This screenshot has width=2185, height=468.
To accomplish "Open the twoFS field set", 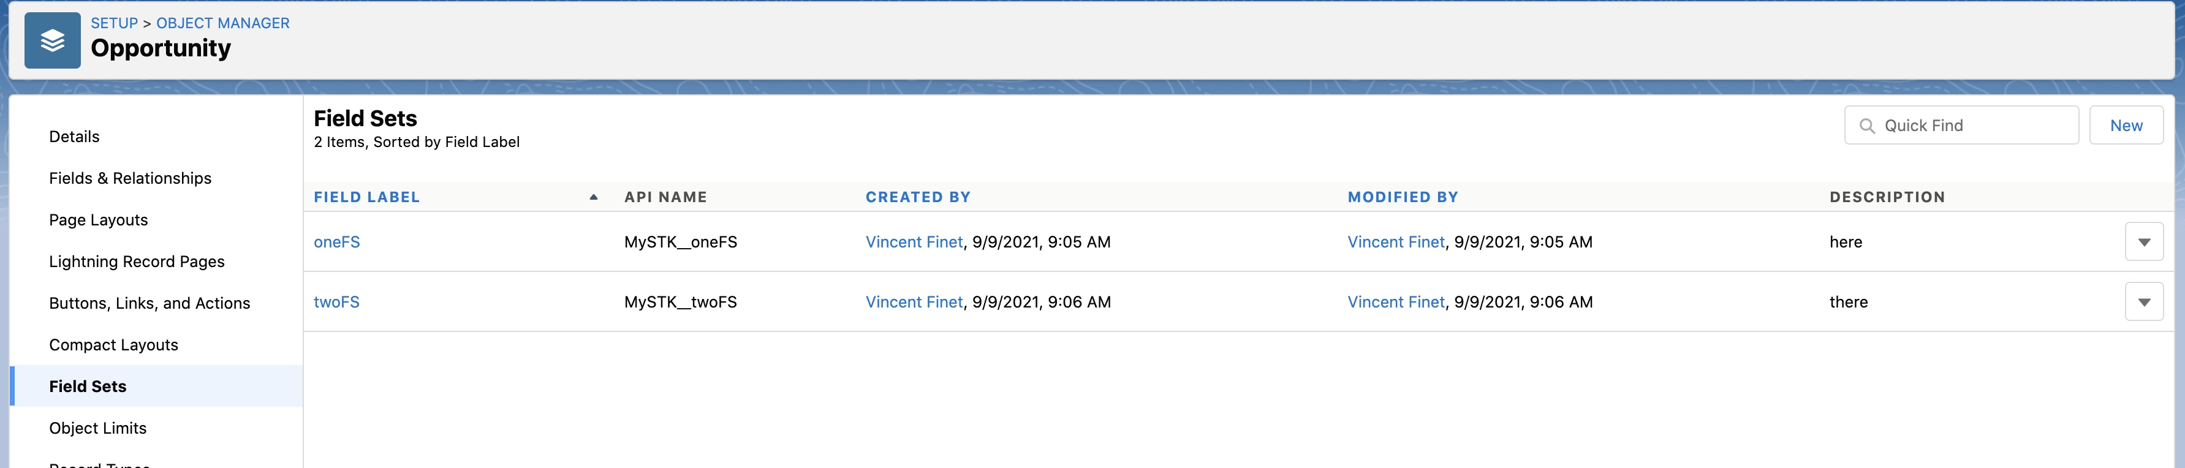I will [337, 301].
